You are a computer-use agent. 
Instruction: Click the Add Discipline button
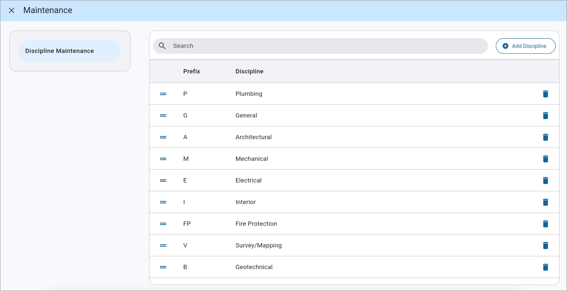pyautogui.click(x=526, y=46)
